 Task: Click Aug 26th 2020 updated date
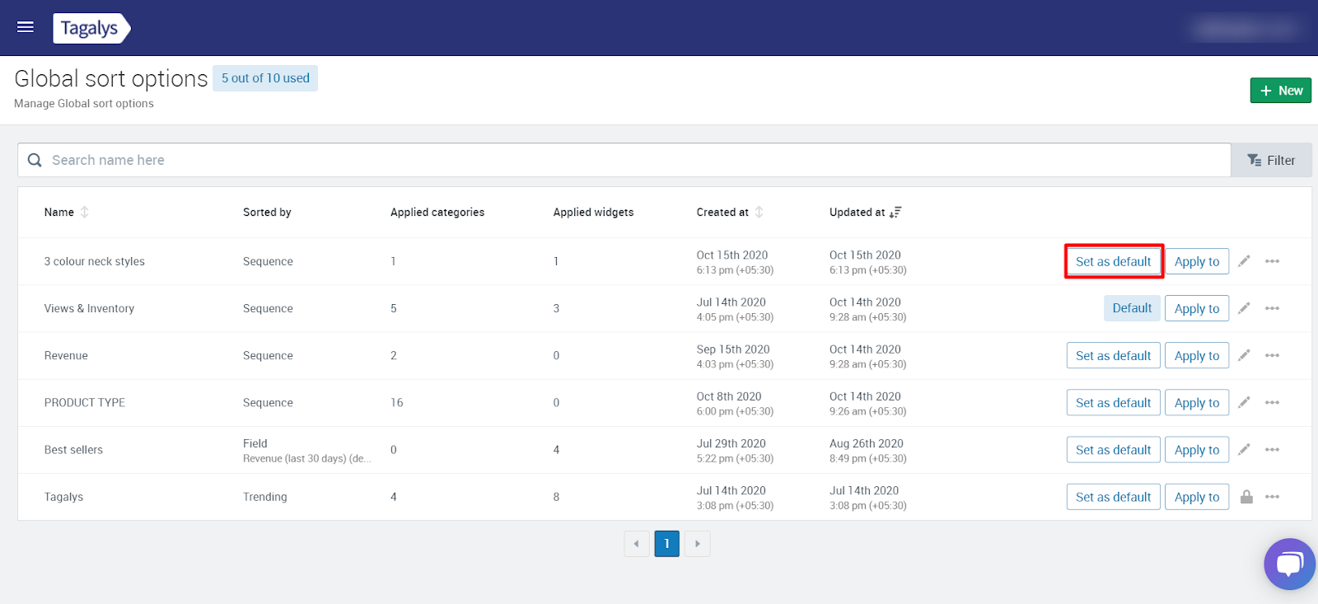pyautogui.click(x=867, y=443)
